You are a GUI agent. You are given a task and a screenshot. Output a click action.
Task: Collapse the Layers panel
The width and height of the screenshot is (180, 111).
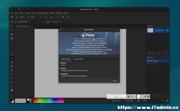167,26
